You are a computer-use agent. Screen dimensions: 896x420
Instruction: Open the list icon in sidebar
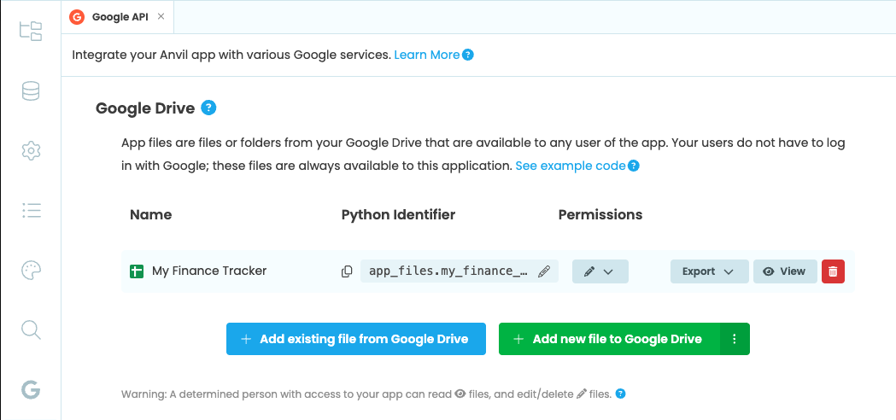[30, 211]
